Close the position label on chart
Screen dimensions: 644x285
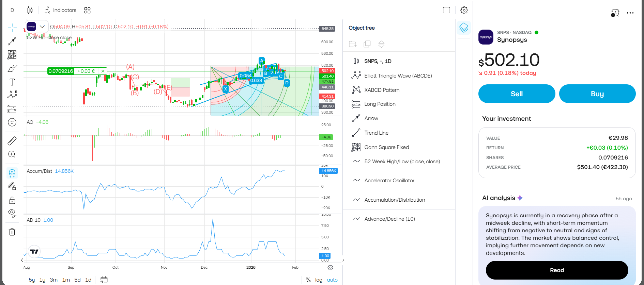point(103,71)
